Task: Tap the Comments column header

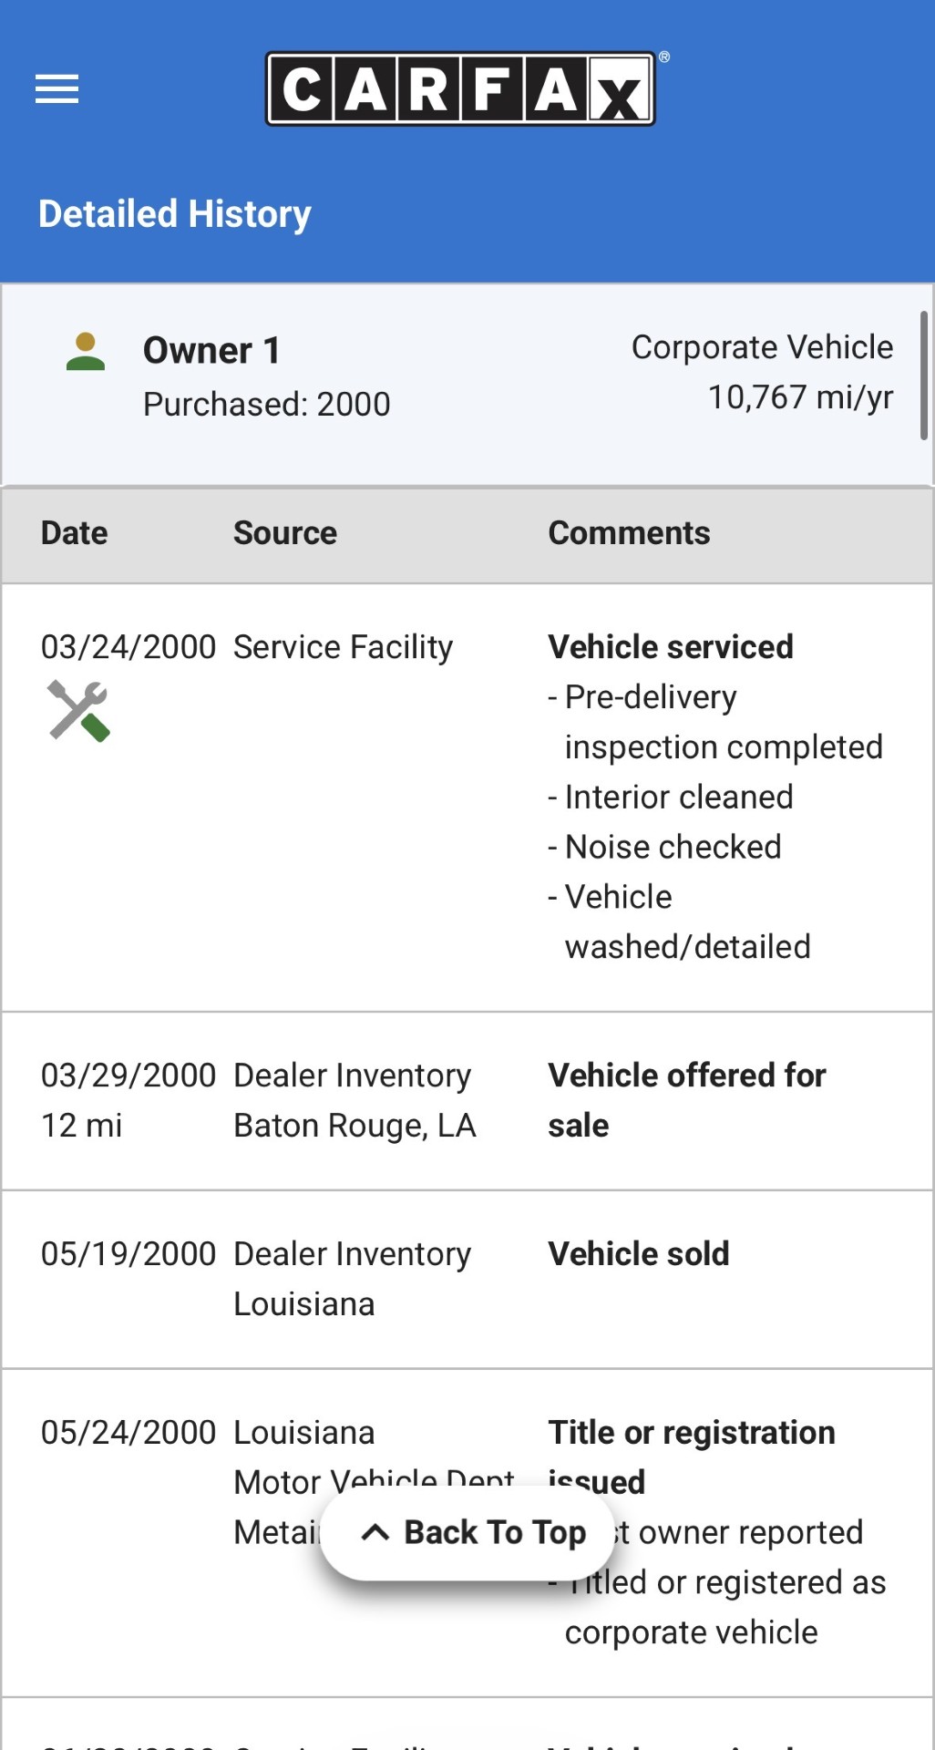Action: pos(629,533)
